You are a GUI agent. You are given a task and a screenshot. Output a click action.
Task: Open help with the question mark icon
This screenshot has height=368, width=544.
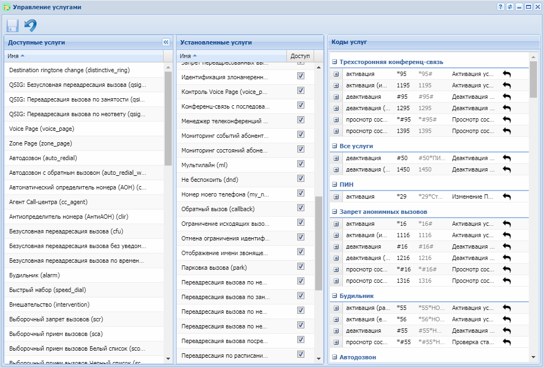tap(501, 7)
